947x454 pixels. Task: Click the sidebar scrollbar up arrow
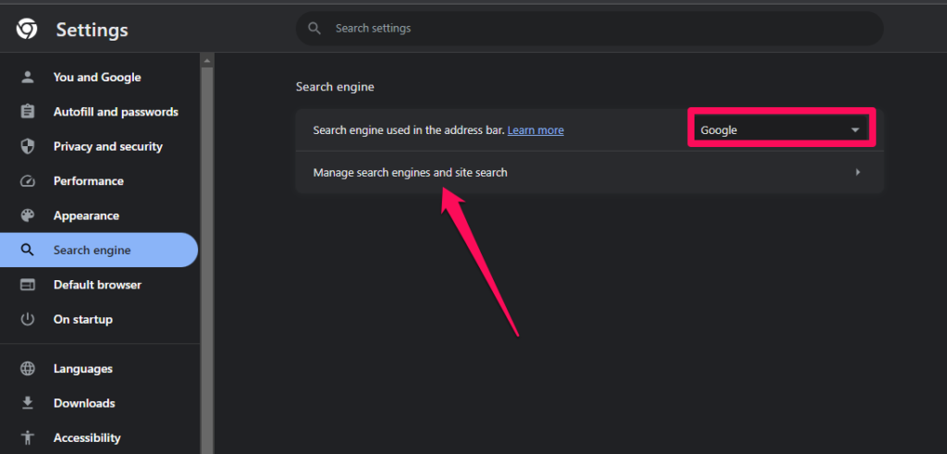tap(207, 61)
